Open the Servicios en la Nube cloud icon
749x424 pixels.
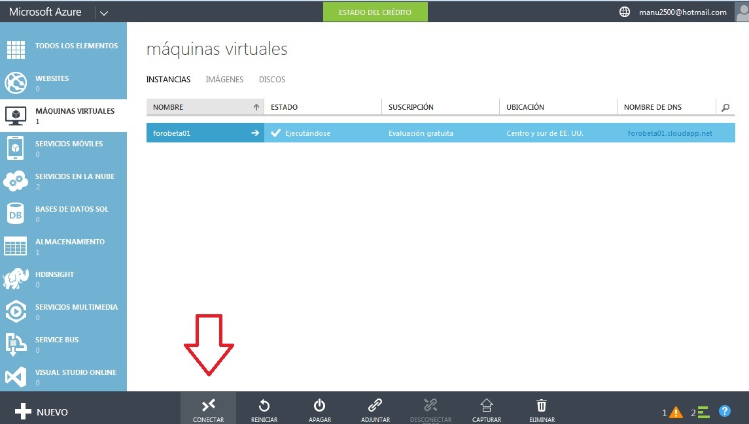15,181
